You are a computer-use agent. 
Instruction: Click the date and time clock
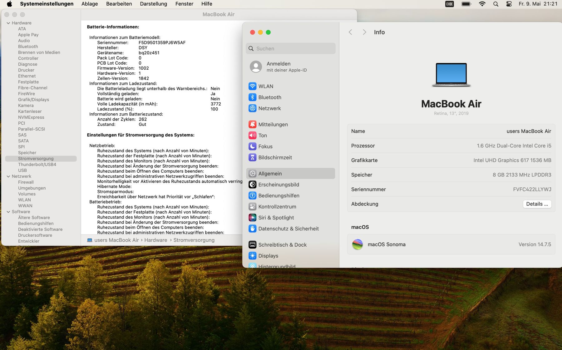(538, 4)
